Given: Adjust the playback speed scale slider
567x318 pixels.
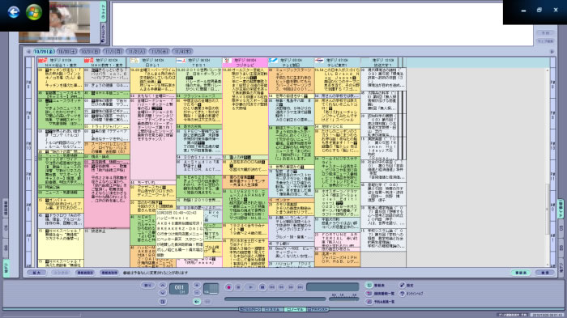Looking at the screenshot, I should [x=344, y=298].
